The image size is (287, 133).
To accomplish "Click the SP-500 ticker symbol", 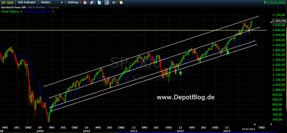I will coord(8,2).
